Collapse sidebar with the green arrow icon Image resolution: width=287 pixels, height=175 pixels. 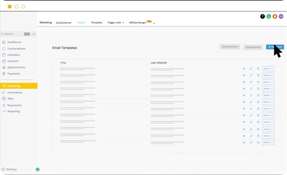(38, 169)
